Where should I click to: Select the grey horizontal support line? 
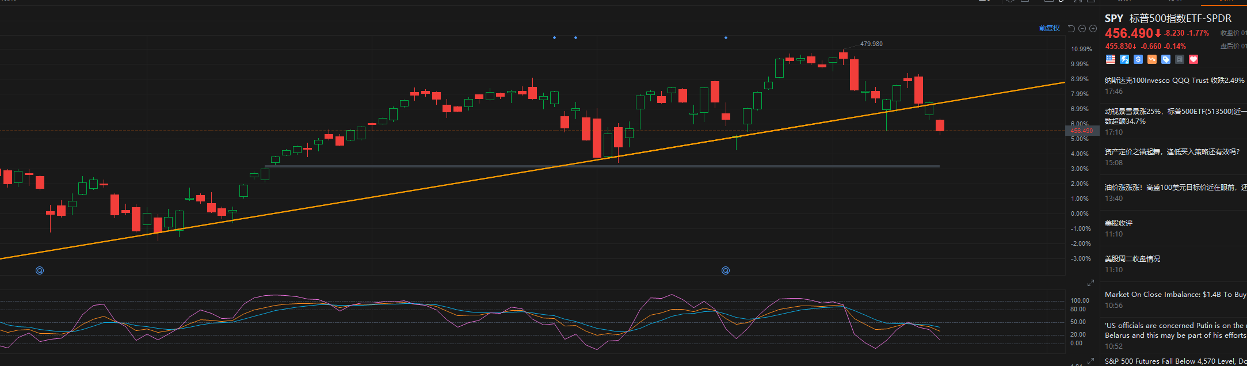(x=602, y=166)
